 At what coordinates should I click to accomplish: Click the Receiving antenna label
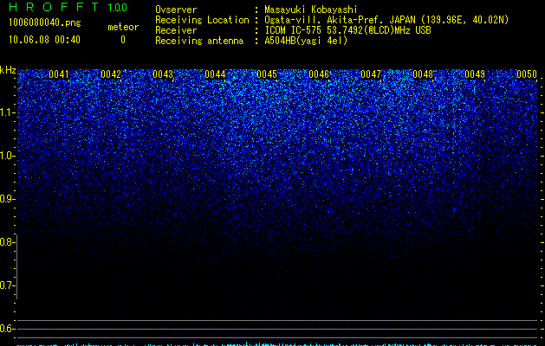[199, 41]
